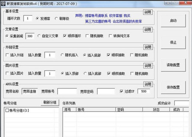Open 说明 for 图片设置
The width and height of the screenshot is (192, 137).
[148, 66]
